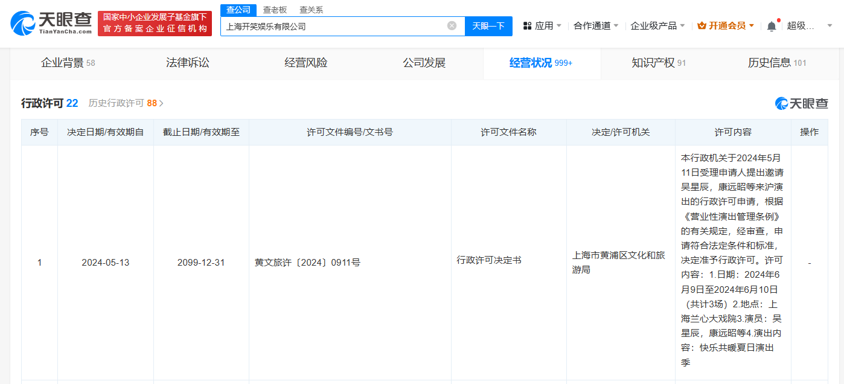Open the notification bell
The width and height of the screenshot is (844, 384).
pyautogui.click(x=772, y=26)
